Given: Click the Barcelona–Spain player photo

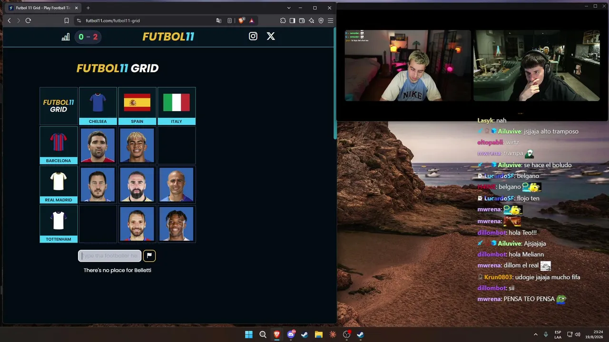Looking at the screenshot, I should point(137,145).
